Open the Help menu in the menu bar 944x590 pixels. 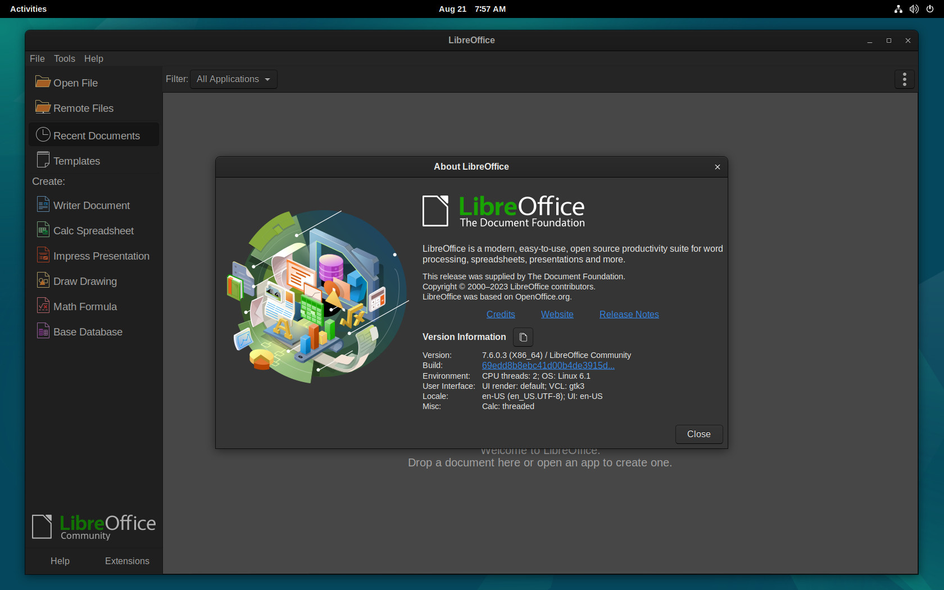(x=94, y=58)
